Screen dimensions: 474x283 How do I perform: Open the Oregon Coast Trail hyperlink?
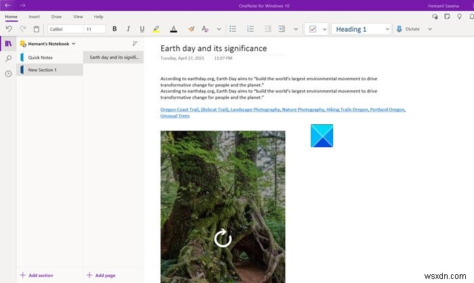pos(282,112)
